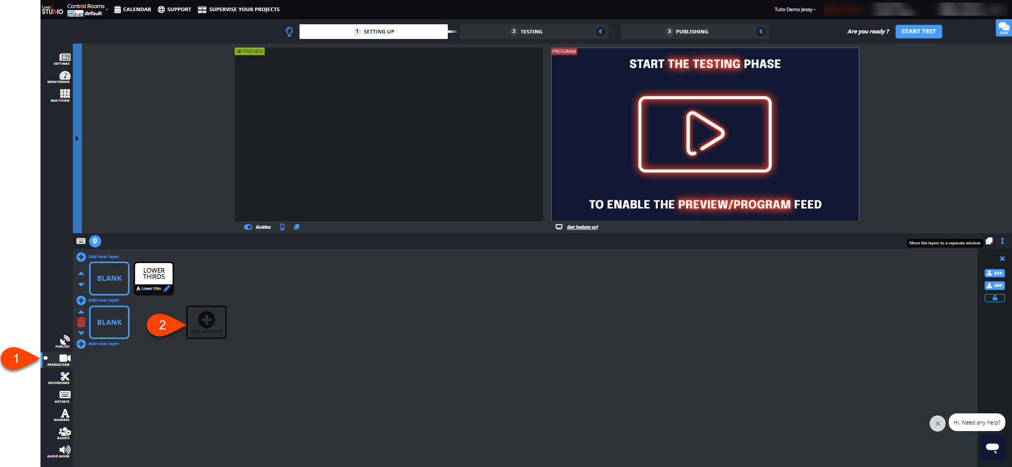Expand the blue side panel arrow
1012x467 pixels.
click(77, 138)
